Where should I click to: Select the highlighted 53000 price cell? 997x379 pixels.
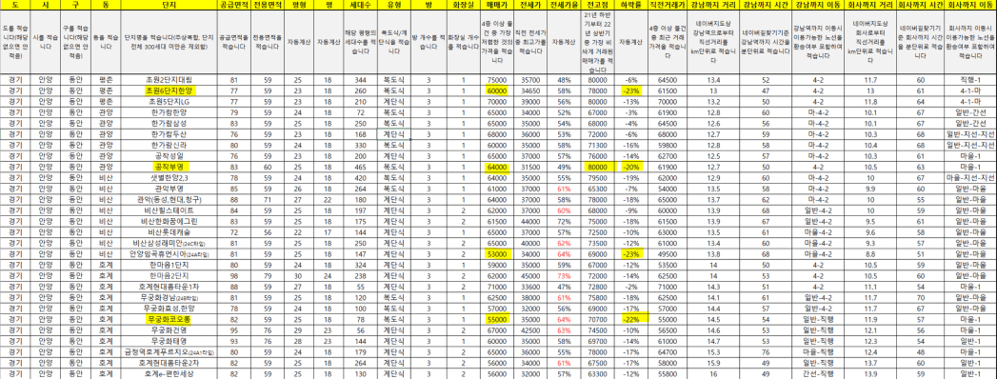tap(496, 253)
